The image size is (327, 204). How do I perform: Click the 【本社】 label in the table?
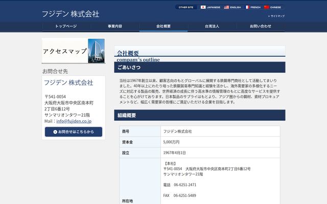tap(170, 164)
